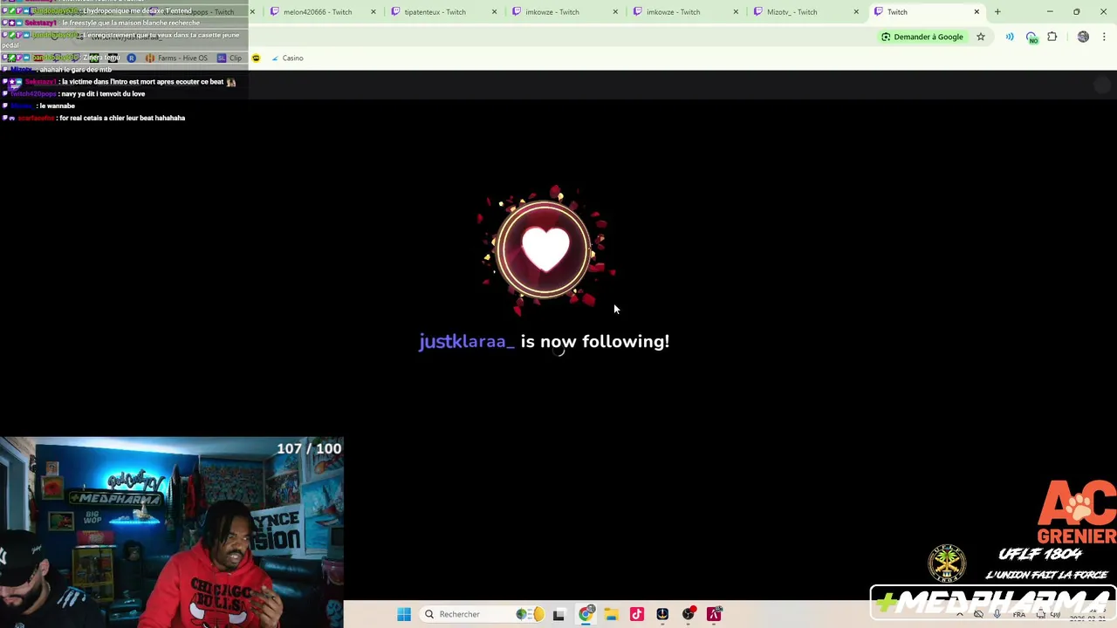Close the tipatenteux Twitch tab
Image resolution: width=1117 pixels, height=628 pixels.
pos(494,12)
